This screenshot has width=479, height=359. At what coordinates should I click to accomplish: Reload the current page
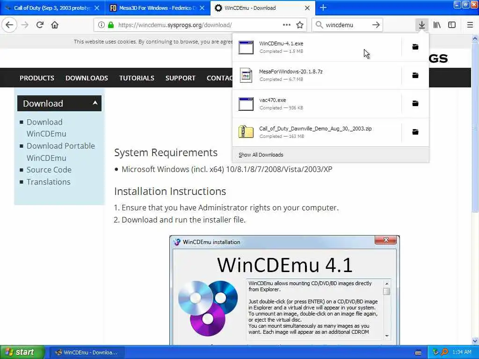pos(40,25)
